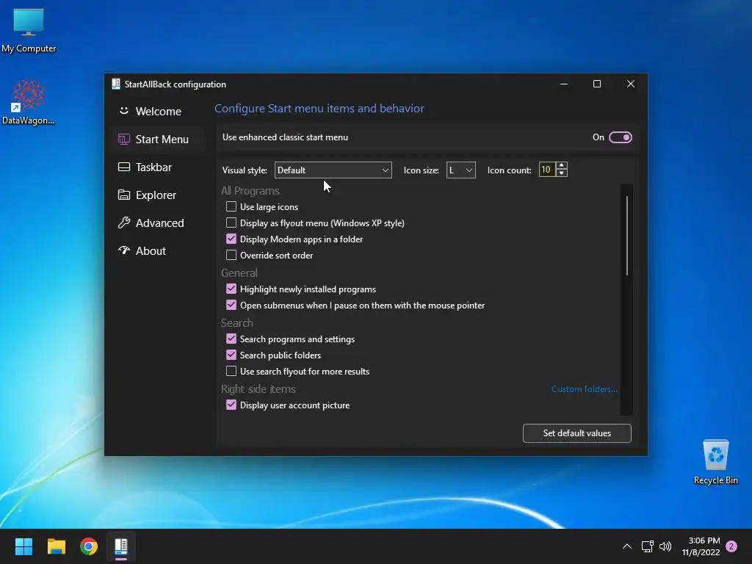Open the network tray icon

647,546
